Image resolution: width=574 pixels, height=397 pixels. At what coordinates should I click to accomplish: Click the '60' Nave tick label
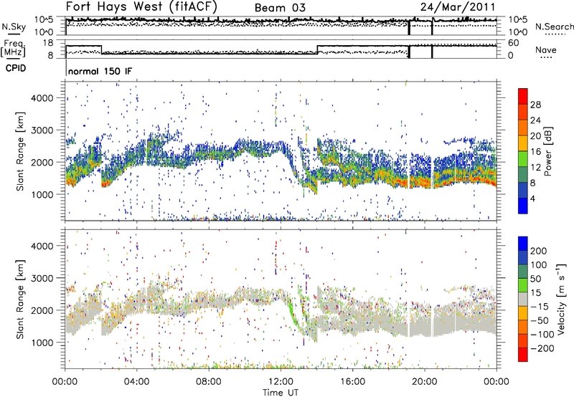(x=514, y=43)
